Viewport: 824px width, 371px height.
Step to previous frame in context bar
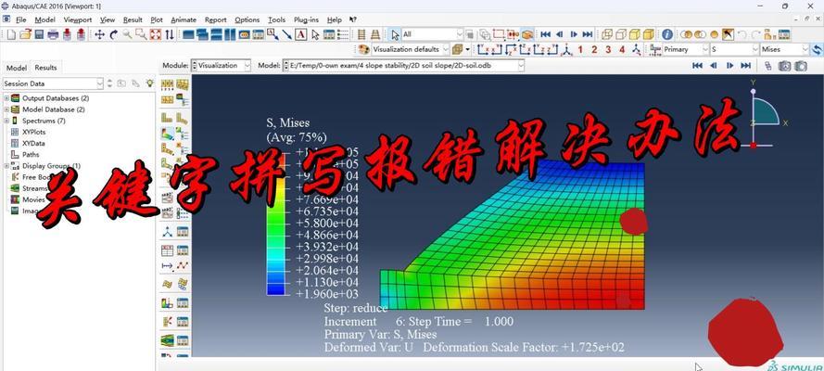click(x=713, y=66)
